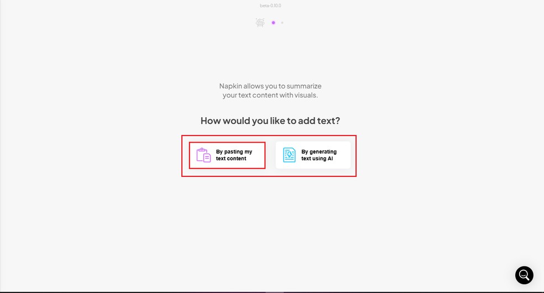Click the purple clipboard paste icon
The width and height of the screenshot is (544, 293).
coord(203,155)
